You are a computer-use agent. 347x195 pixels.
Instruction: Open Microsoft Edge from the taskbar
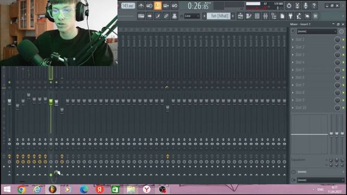[x=84, y=190]
